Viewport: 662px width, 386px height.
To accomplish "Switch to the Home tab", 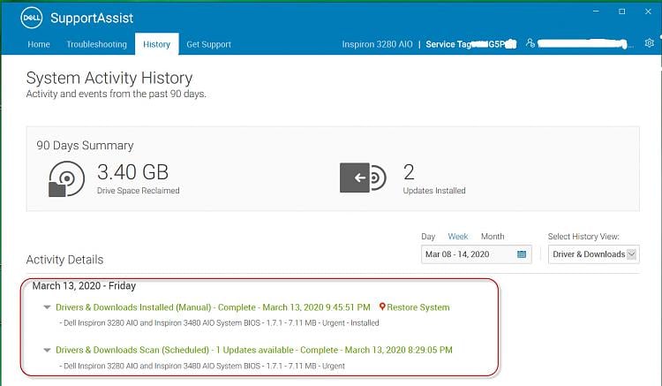I will tap(39, 44).
